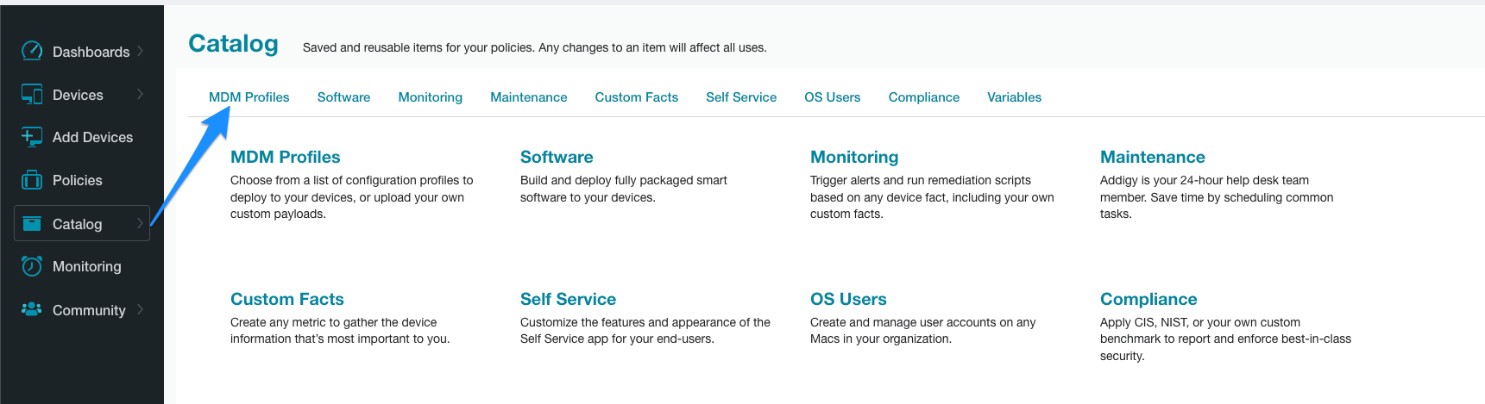Click the Policies clipboard icon

pos(32,179)
